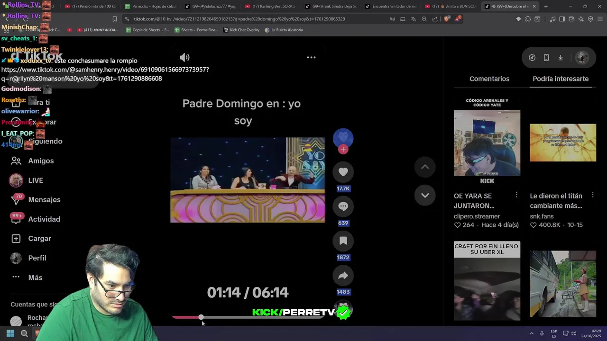Open the profile avatar in top pill
This screenshot has width=607, height=341.
point(582,57)
